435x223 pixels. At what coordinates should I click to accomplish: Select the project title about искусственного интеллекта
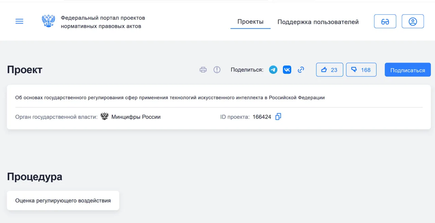pyautogui.click(x=170, y=98)
